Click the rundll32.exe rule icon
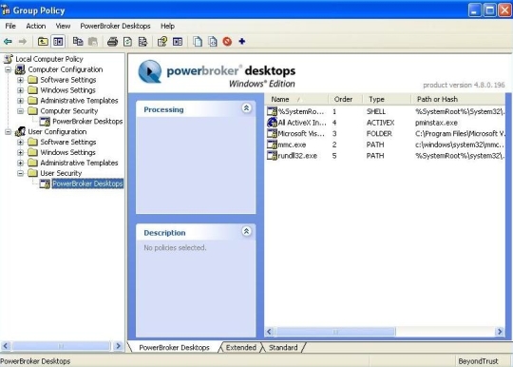 point(272,156)
